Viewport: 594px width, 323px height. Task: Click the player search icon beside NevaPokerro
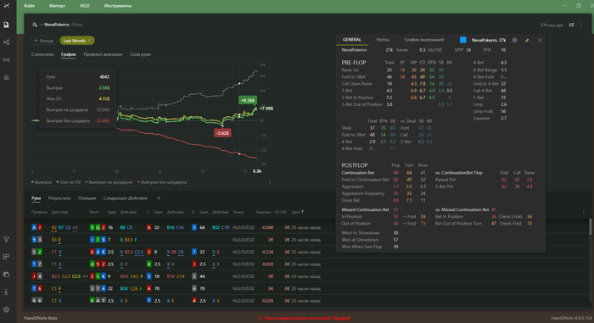[x=35, y=25]
